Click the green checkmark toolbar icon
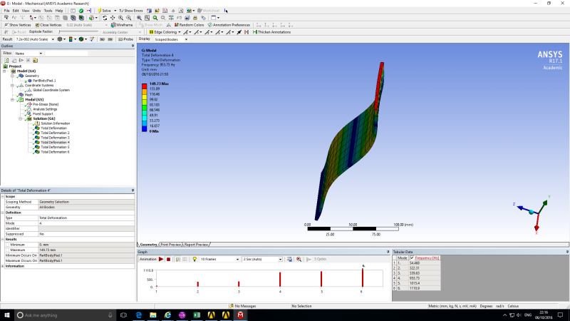Viewport: 570px width, 321px height. (81, 11)
